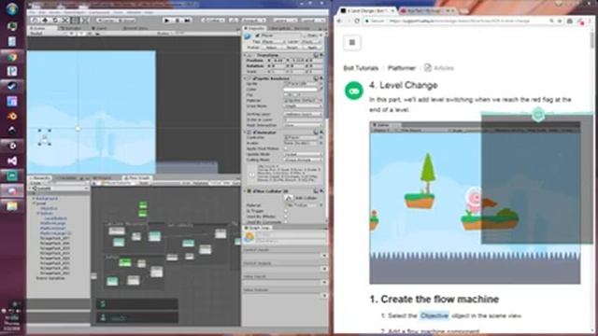The width and height of the screenshot is (598, 336).
Task: Start Play mode in Unity
Action: [166, 21]
